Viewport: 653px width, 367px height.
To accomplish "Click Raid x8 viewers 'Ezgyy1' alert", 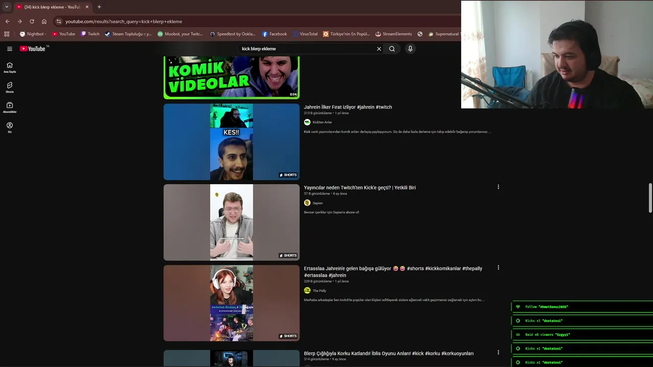I will click(582, 335).
